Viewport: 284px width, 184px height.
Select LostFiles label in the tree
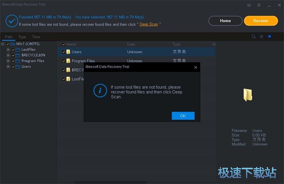point(28,49)
